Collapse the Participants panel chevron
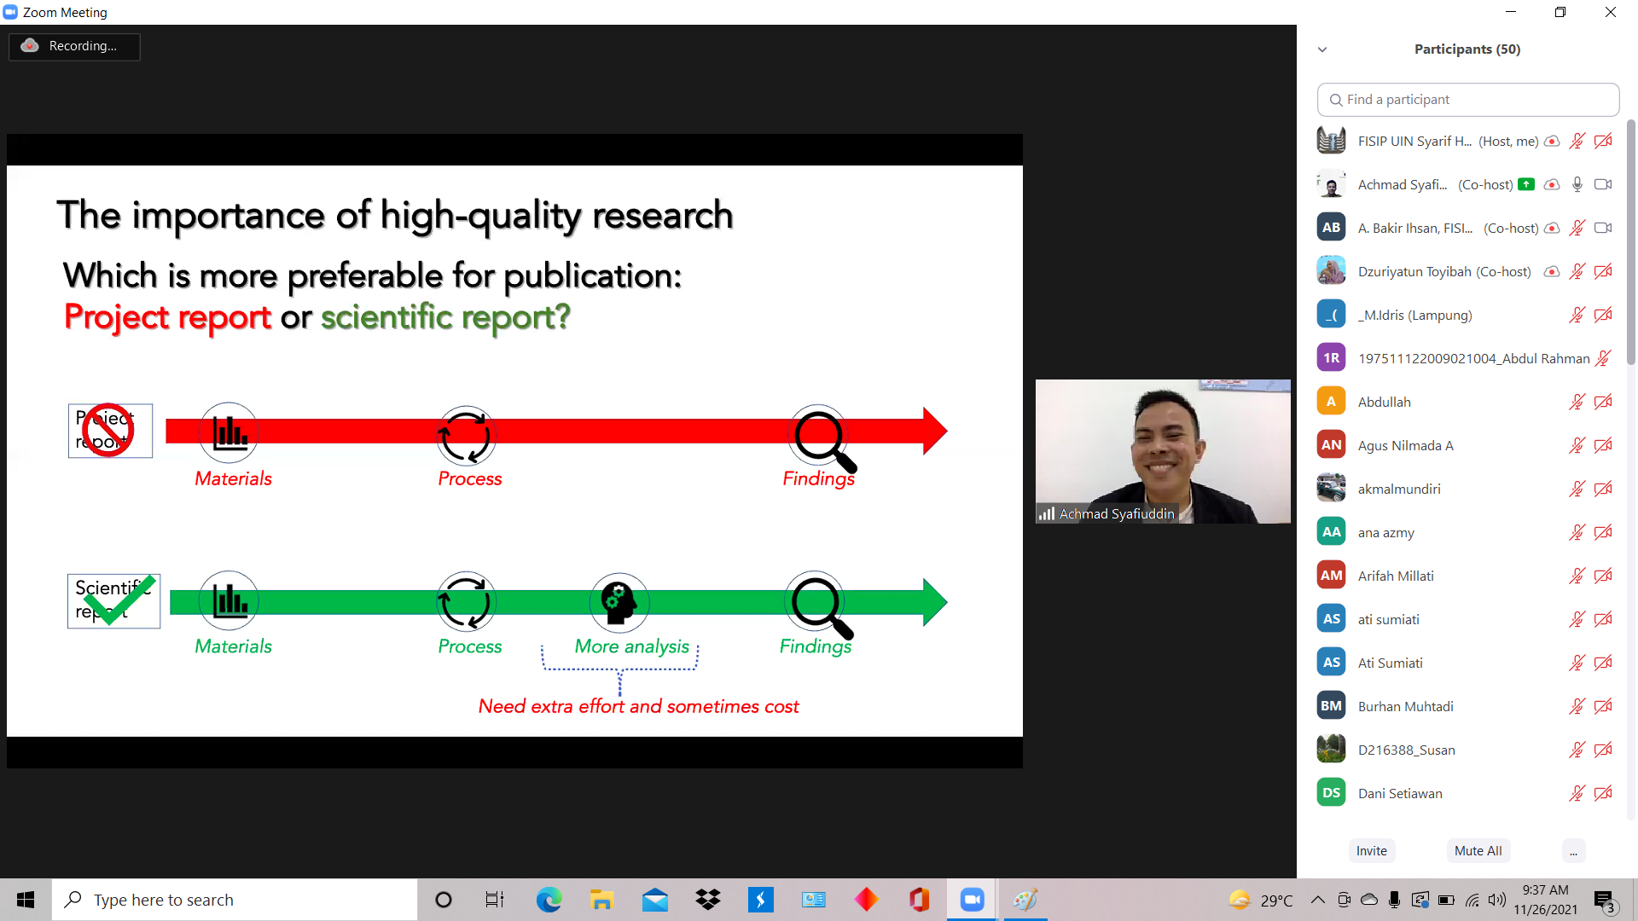 [x=1322, y=49]
